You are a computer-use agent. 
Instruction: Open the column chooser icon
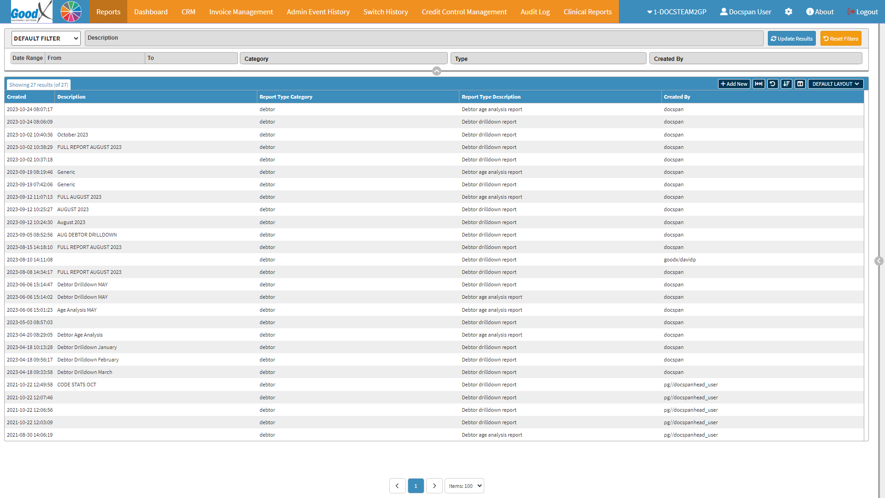tap(800, 84)
